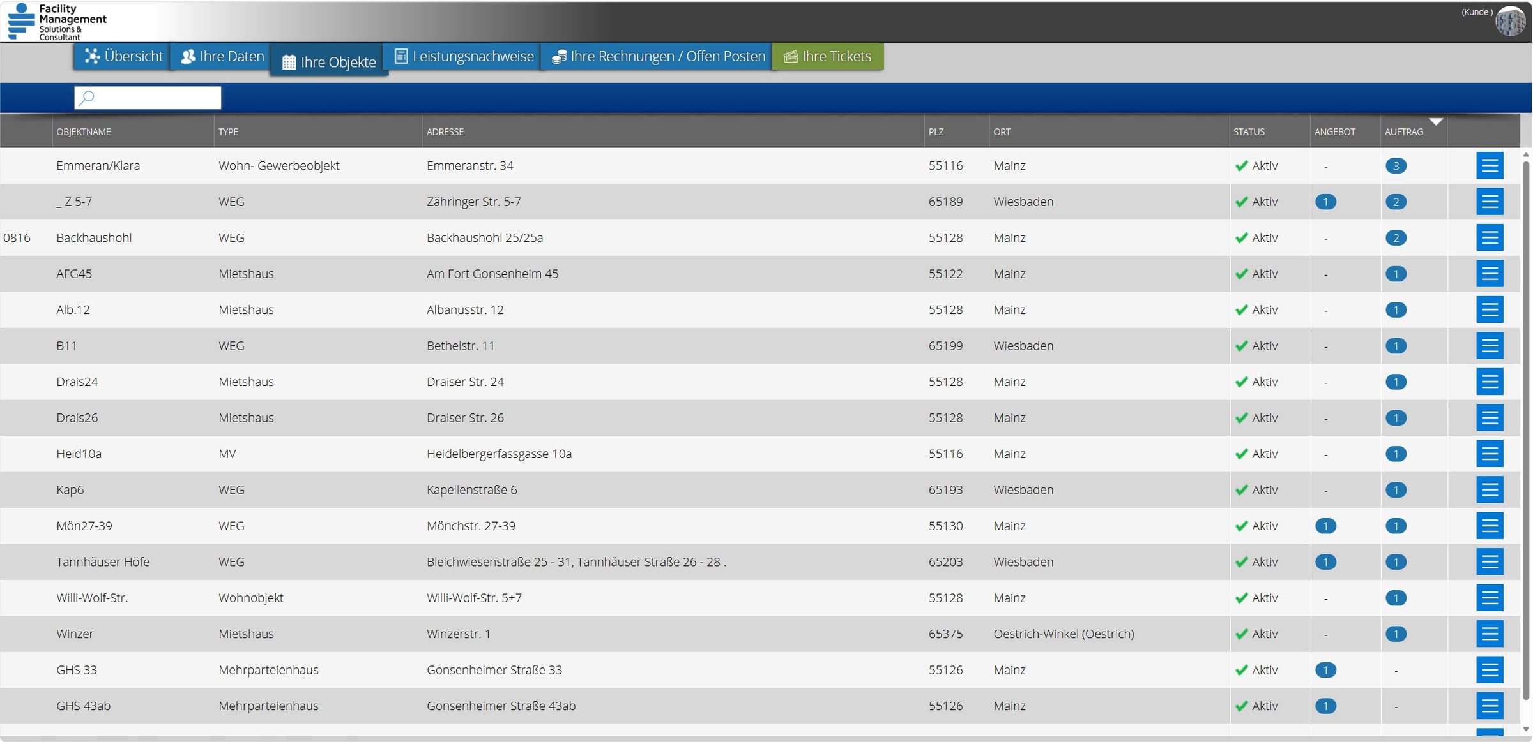Switch to the Übersicht tab
This screenshot has height=742, width=1533.
click(x=123, y=56)
